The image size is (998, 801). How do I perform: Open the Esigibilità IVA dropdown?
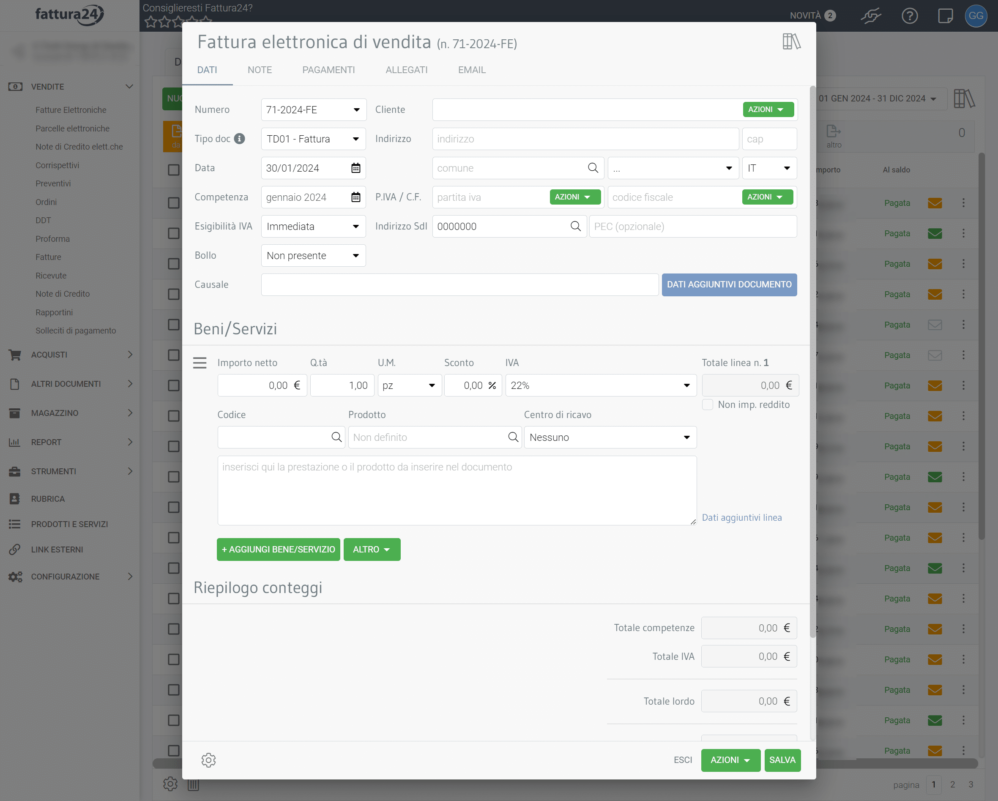coord(313,227)
